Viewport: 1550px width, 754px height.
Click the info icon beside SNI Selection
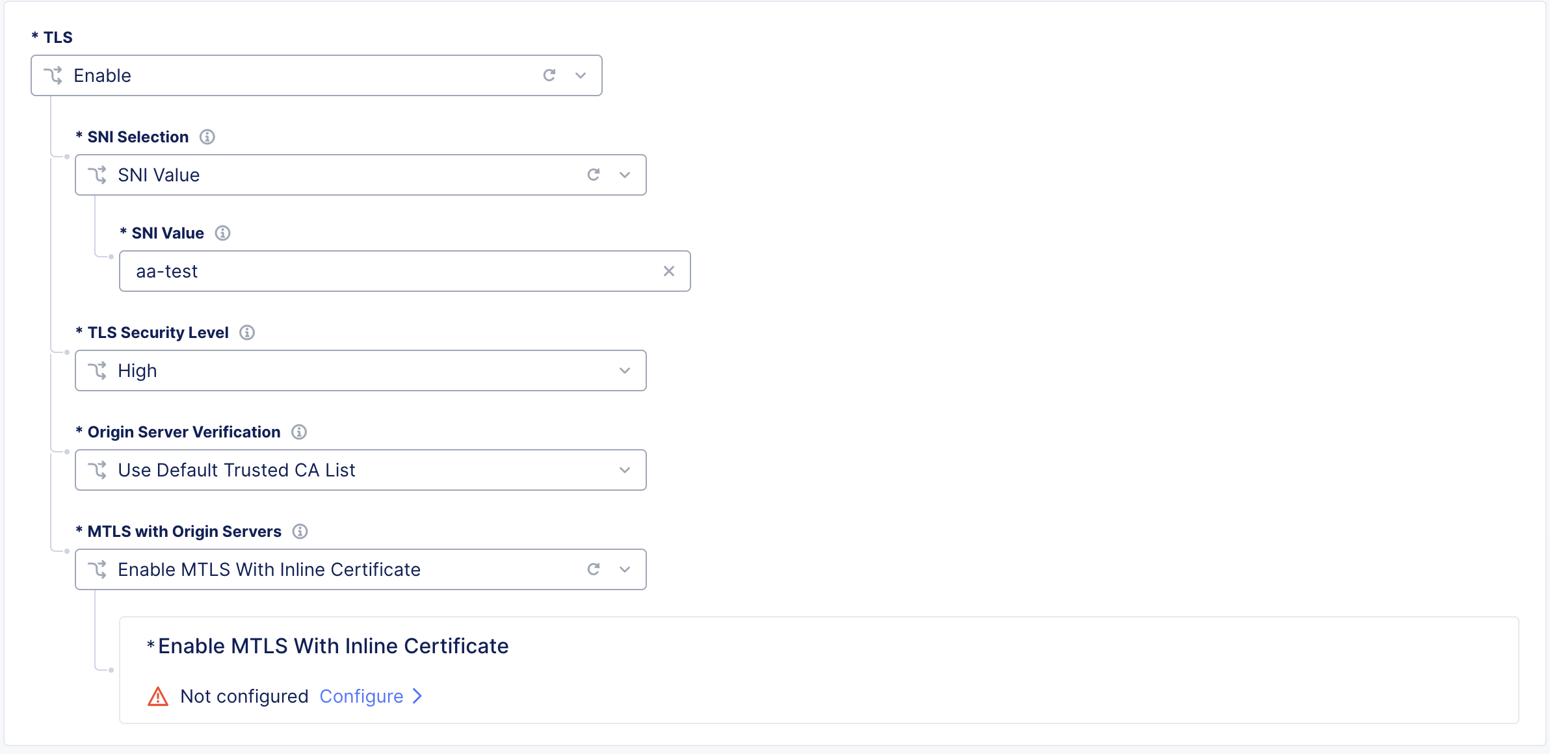pos(207,136)
